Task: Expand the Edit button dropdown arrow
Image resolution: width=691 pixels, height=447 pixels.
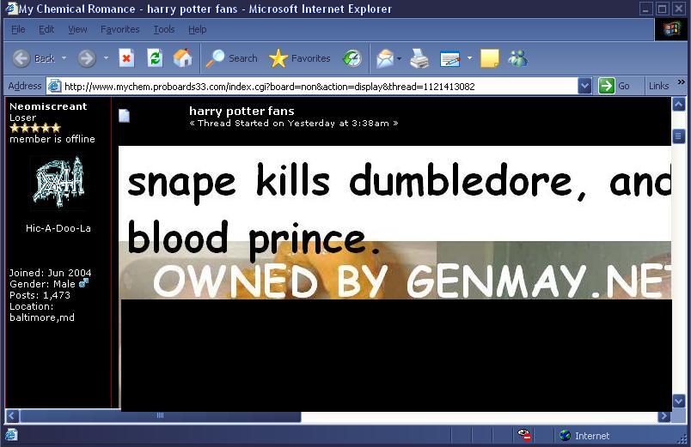Action: tap(470, 57)
